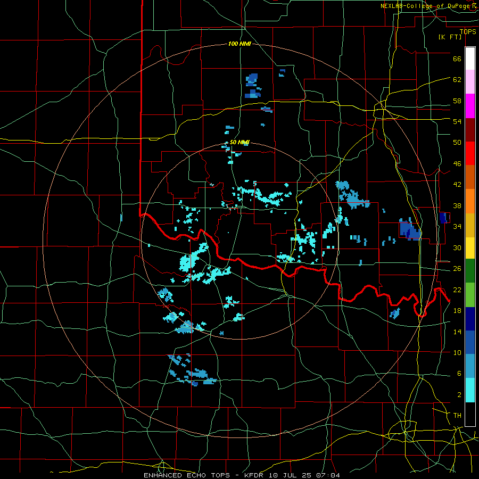This screenshot has width=479, height=479.
Task: Click the "[K FT]" units label
Action: pyautogui.click(x=450, y=37)
